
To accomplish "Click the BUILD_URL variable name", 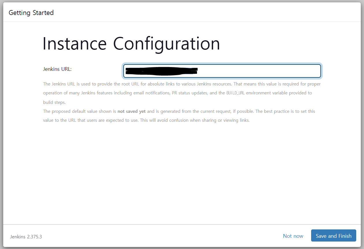I will coord(235,93).
